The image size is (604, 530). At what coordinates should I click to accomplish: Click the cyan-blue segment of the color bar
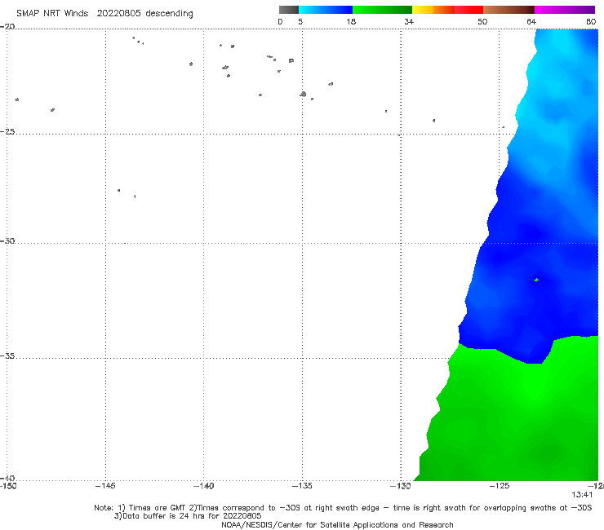point(326,10)
